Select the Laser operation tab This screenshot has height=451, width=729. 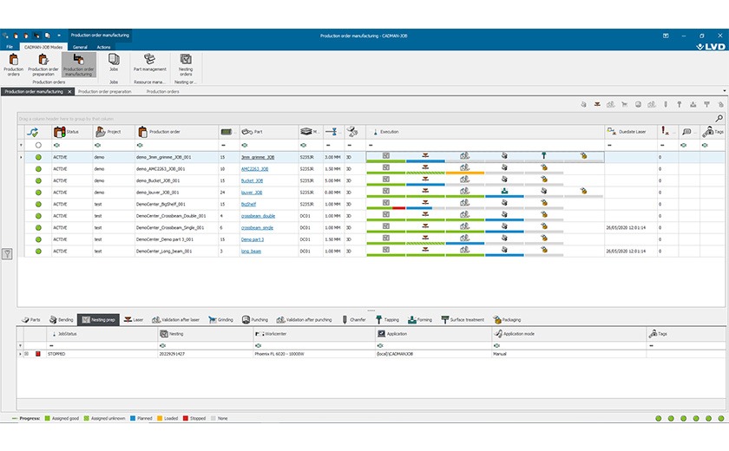pyautogui.click(x=134, y=319)
